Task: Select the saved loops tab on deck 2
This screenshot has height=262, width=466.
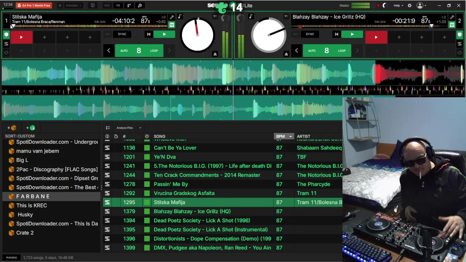Action: pyautogui.click(x=459, y=44)
